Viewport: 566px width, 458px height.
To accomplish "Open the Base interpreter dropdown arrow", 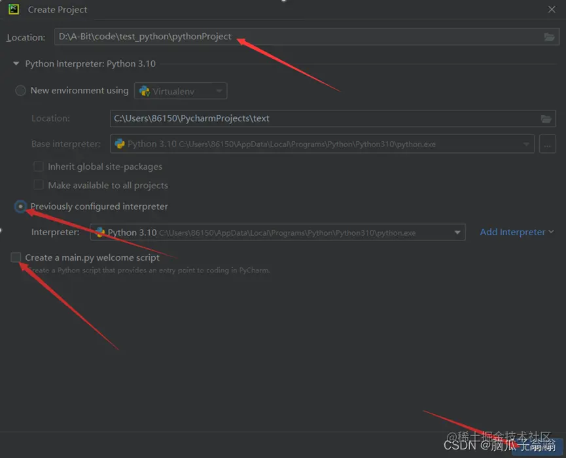I will click(x=526, y=144).
